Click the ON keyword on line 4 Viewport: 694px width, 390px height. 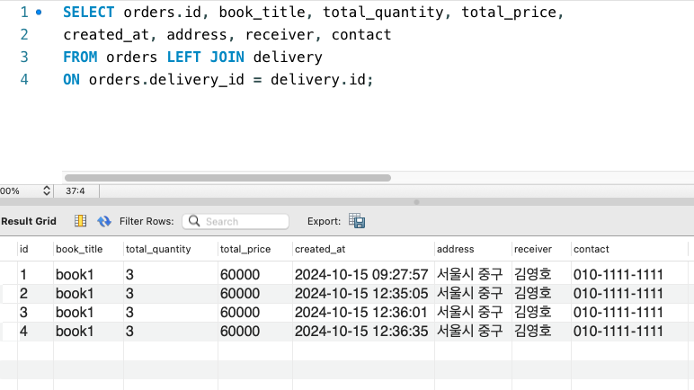coord(72,80)
